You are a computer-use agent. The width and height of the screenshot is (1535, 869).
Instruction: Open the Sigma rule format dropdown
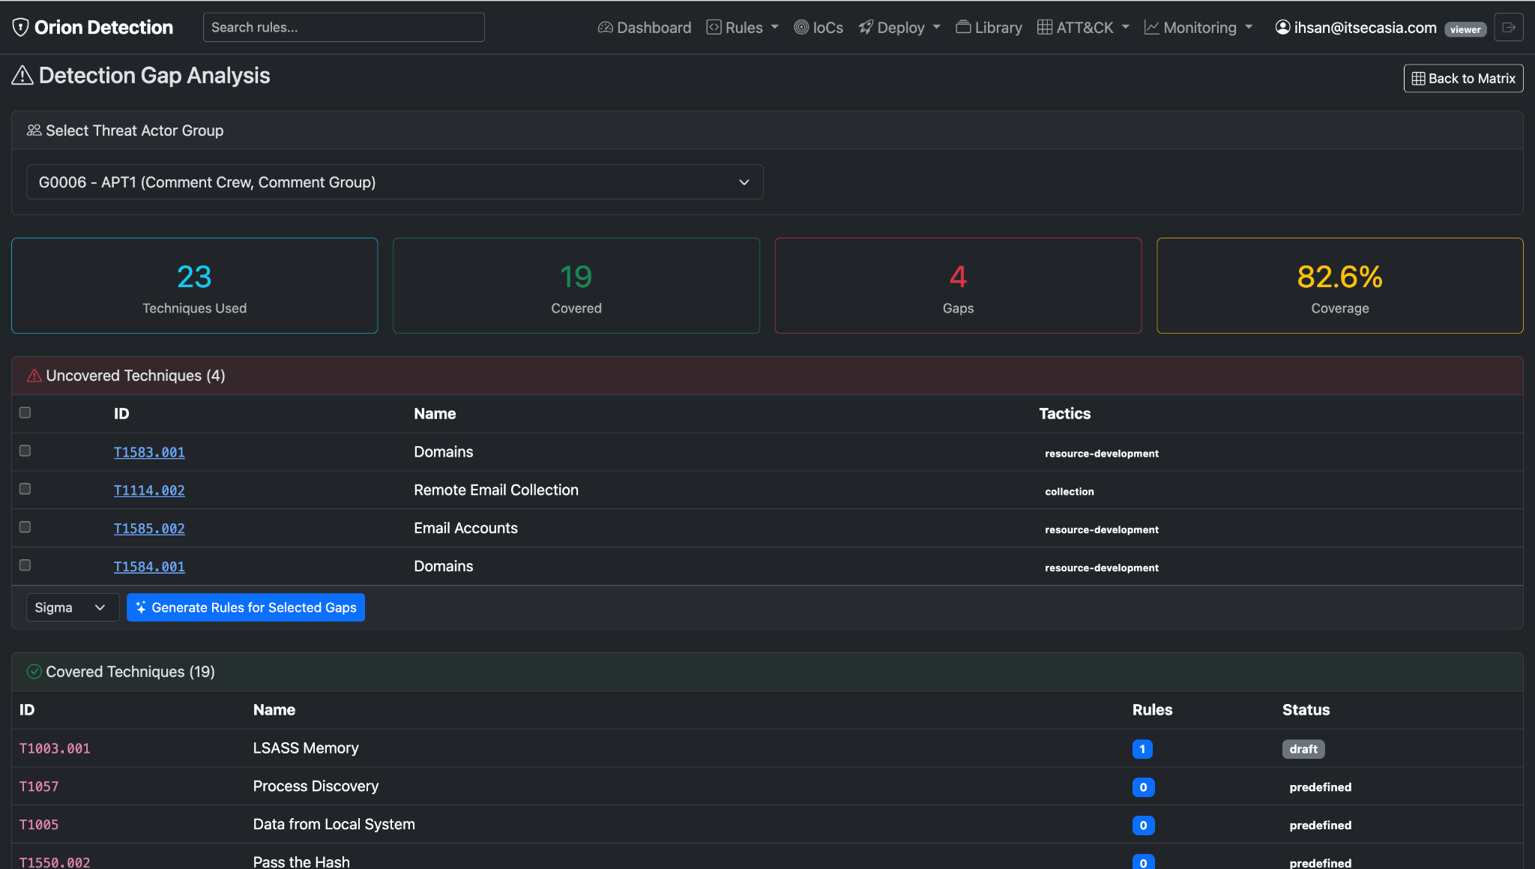(73, 607)
